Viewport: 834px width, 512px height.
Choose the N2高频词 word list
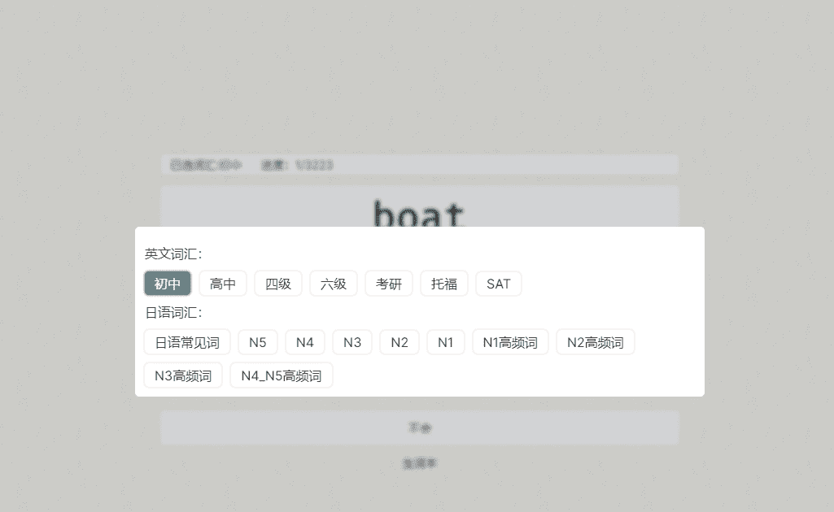(x=595, y=341)
